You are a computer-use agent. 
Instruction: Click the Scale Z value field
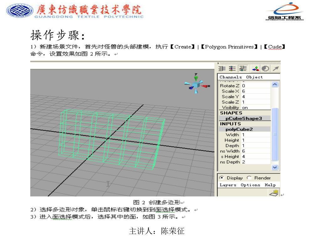pyautogui.click(x=256, y=102)
